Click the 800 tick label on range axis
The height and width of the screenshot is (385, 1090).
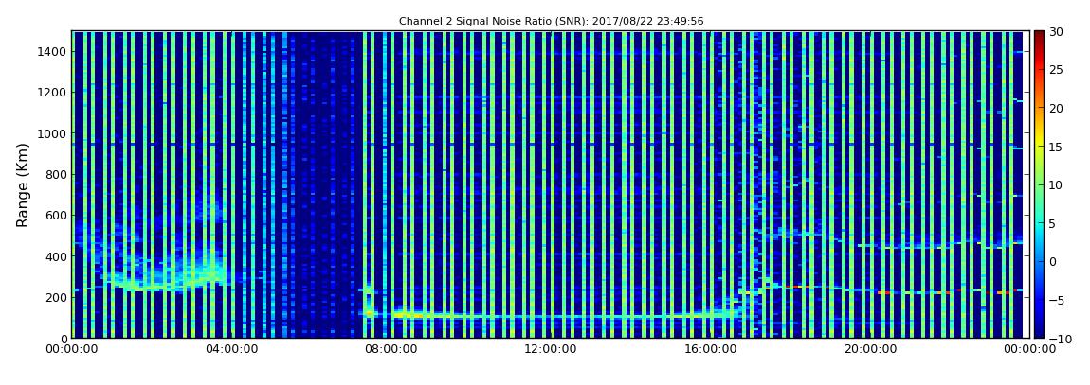[x=55, y=174]
